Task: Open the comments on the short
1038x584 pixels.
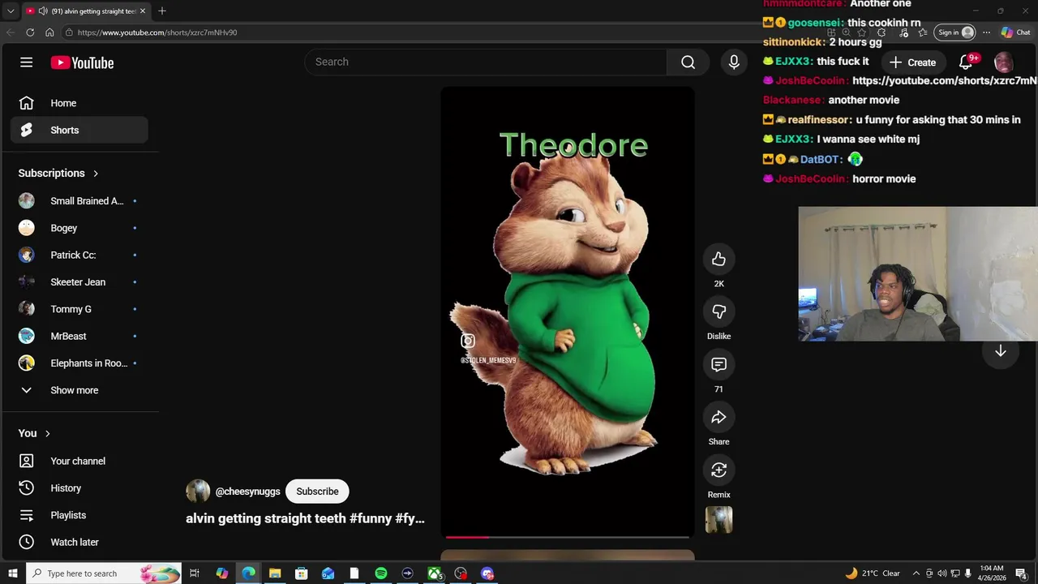Action: click(718, 364)
